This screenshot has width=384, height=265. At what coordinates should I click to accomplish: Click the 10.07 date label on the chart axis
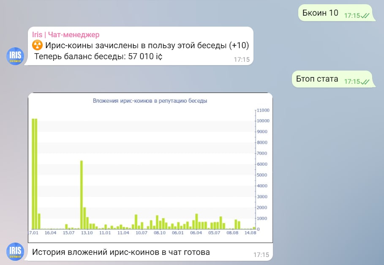[x=142, y=233]
